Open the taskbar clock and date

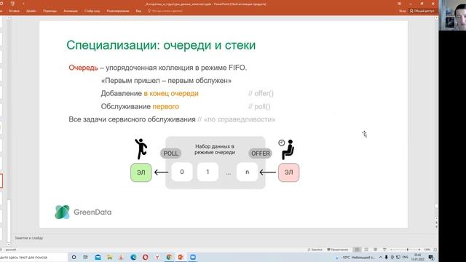(417, 257)
